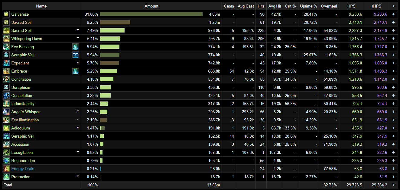The width and height of the screenshot is (400, 190).
Task: Expand the Adloquium dropdown arrow
Action: click(78, 127)
